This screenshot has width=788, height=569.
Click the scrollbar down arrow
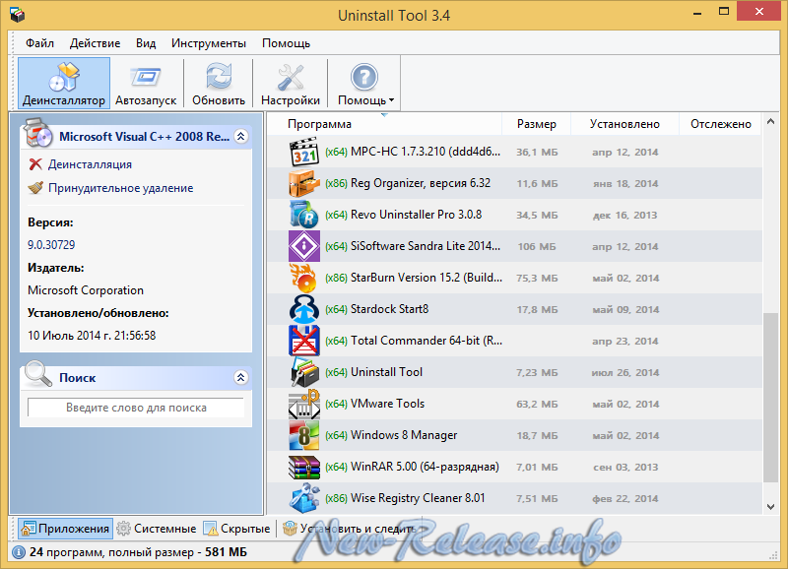770,507
